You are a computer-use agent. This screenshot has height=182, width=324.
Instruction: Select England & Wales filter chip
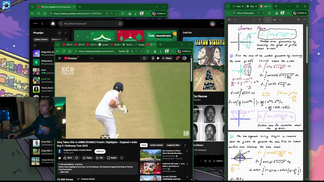pyautogui.click(x=174, y=145)
